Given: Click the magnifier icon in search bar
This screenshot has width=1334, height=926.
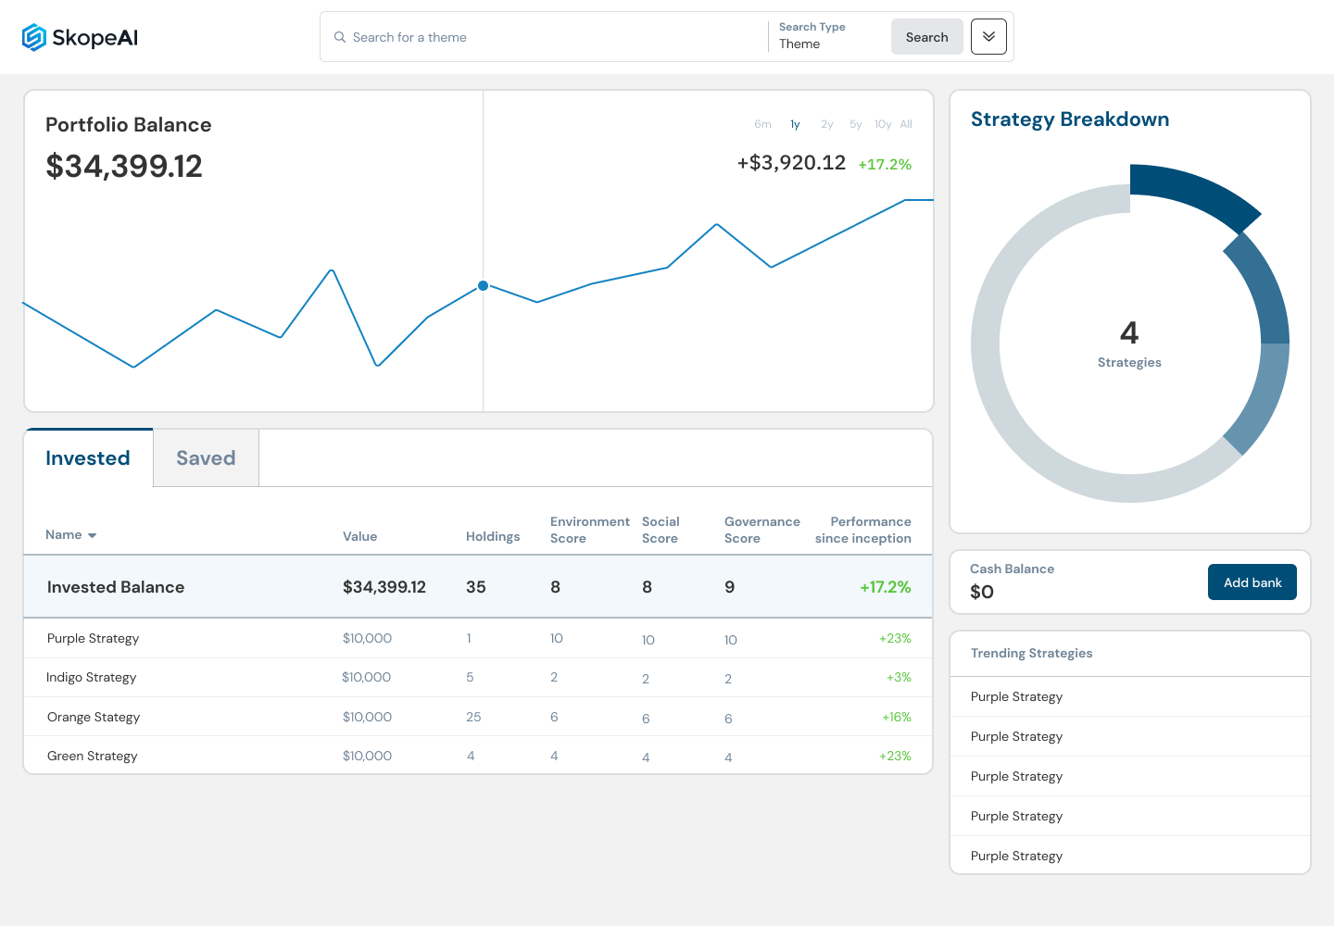Looking at the screenshot, I should pyautogui.click(x=340, y=37).
